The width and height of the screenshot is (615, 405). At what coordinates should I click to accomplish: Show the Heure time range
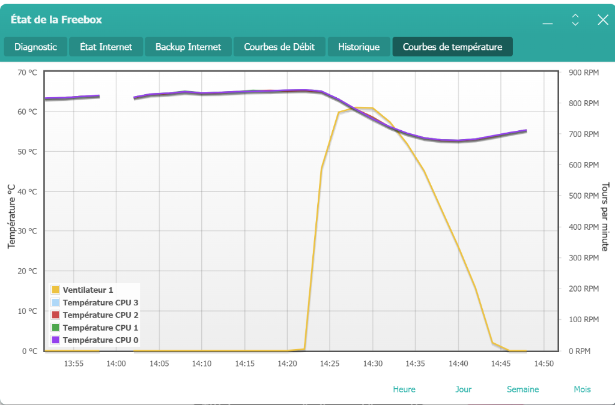click(404, 389)
